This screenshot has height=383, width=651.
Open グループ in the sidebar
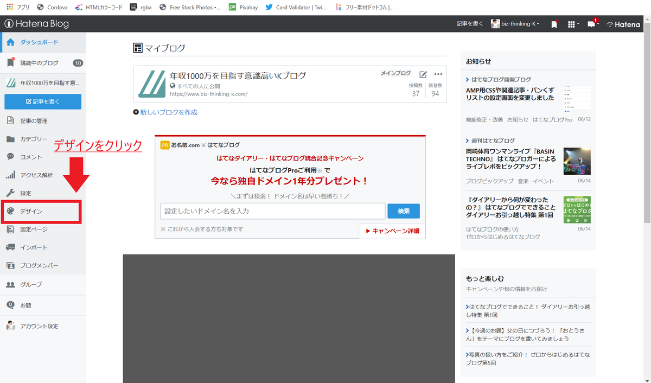(x=43, y=284)
